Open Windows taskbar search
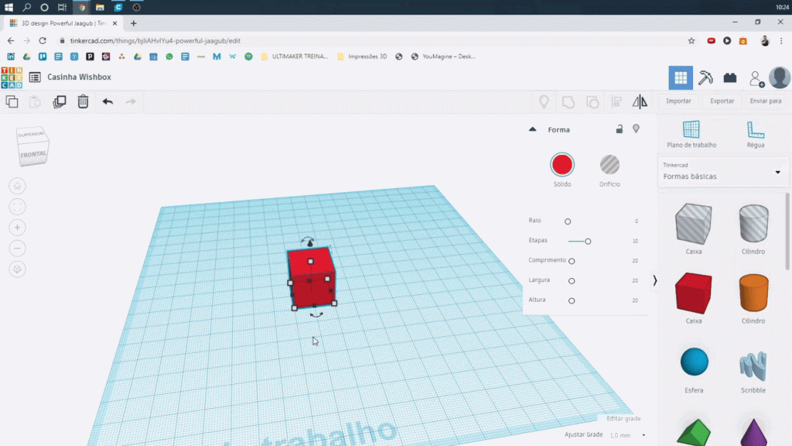This screenshot has height=446, width=792. pos(27,7)
